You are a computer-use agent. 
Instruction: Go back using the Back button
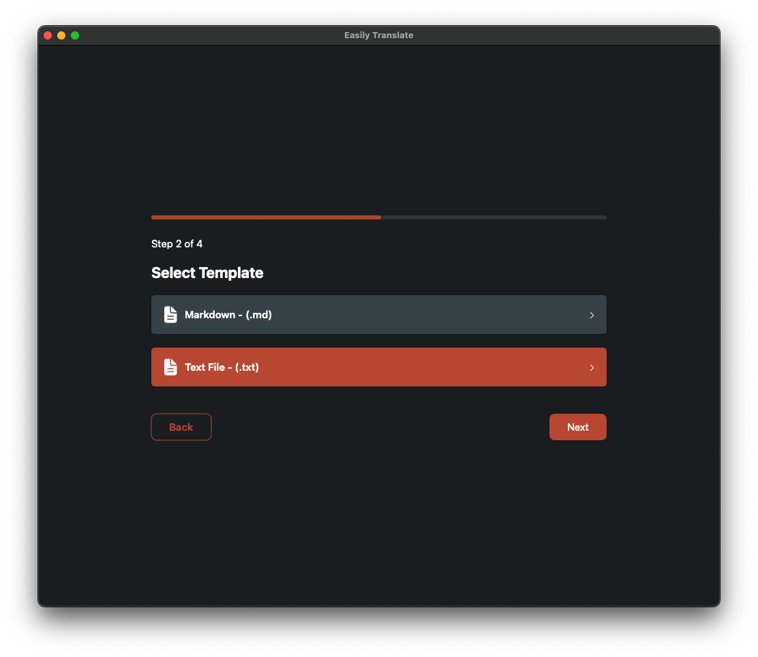pyautogui.click(x=181, y=427)
